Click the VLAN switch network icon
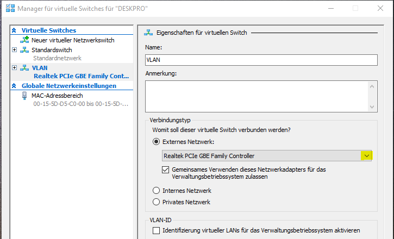The image size is (394, 239). tap(24, 68)
